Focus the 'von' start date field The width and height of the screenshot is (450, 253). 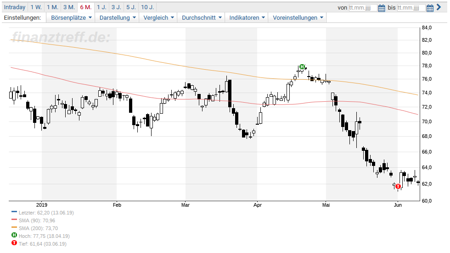click(363, 8)
